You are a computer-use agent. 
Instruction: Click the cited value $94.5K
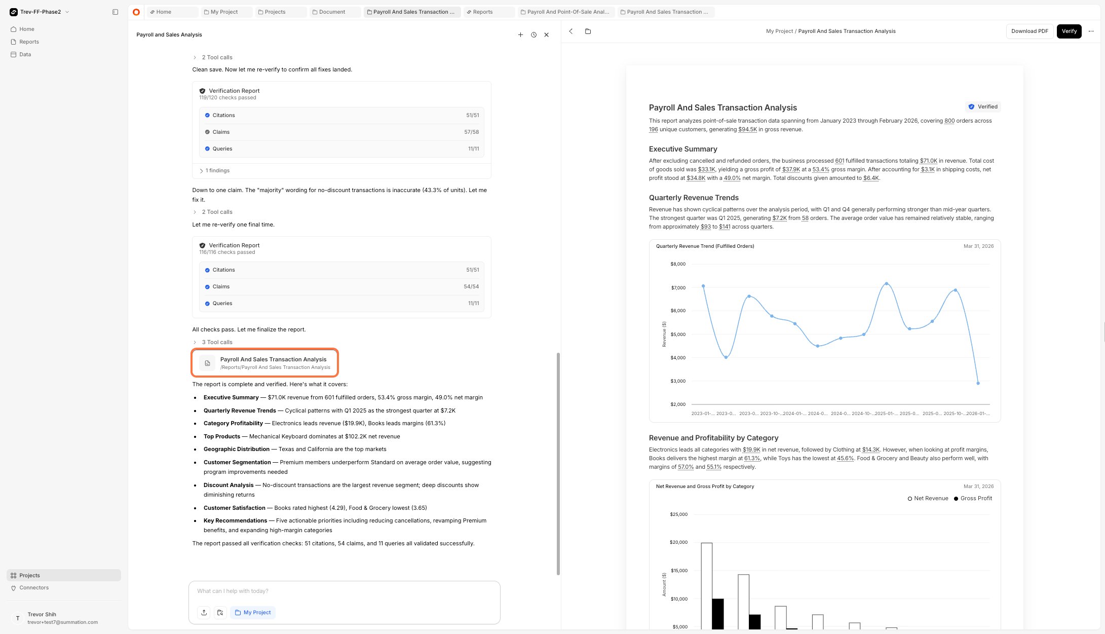tap(747, 129)
